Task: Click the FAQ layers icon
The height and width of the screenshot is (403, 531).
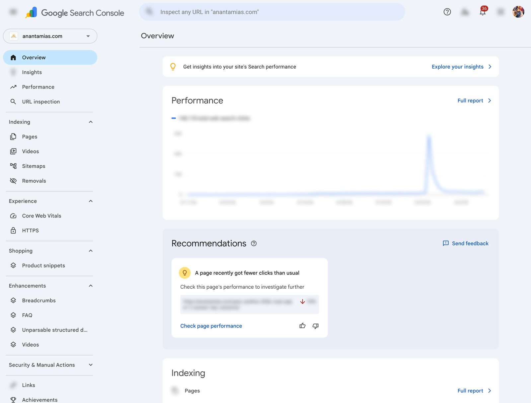Action: tap(13, 315)
